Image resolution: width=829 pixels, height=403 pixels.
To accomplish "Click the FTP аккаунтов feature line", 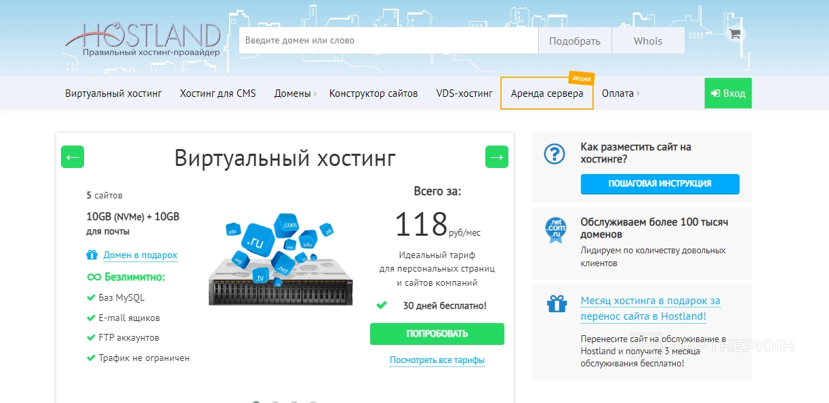I will click(123, 337).
